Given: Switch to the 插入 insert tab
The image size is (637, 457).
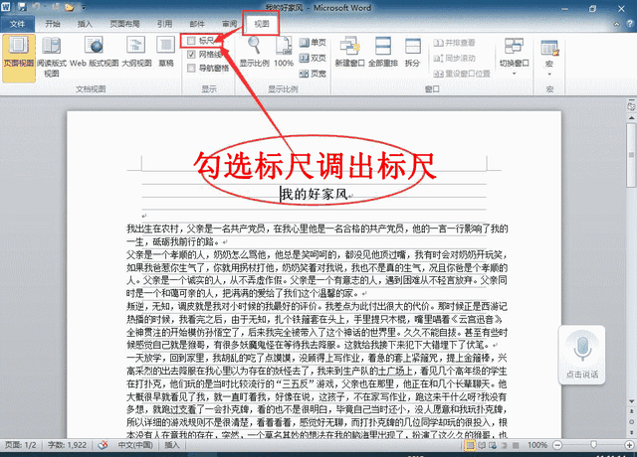Looking at the screenshot, I should click(x=85, y=24).
